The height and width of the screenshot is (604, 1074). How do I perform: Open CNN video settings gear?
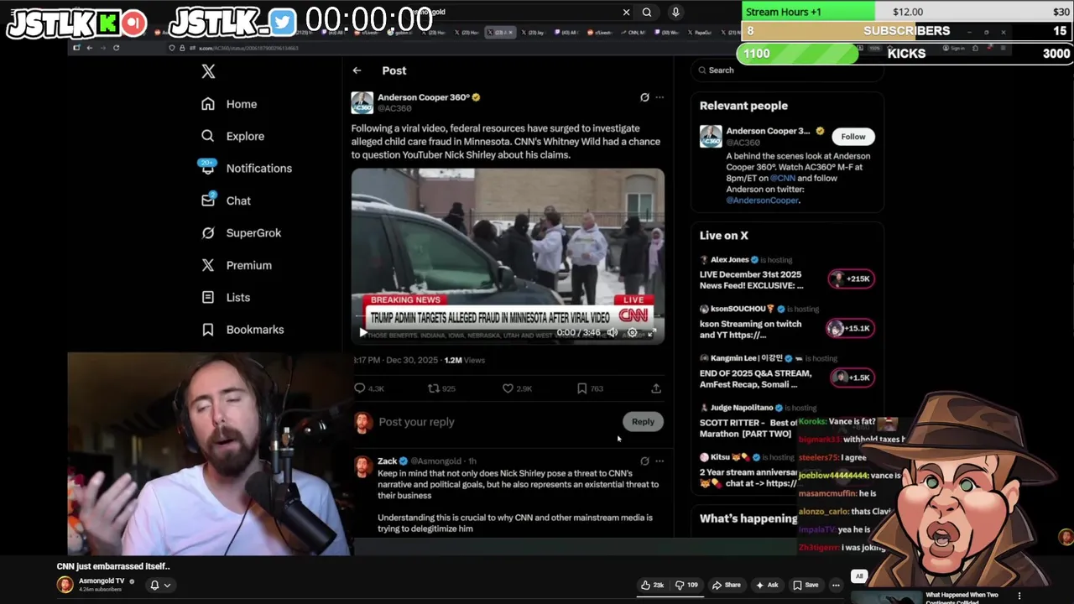point(632,333)
